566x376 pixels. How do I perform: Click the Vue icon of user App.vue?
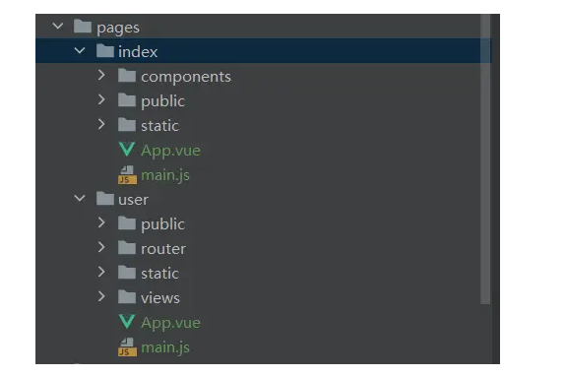(x=127, y=322)
